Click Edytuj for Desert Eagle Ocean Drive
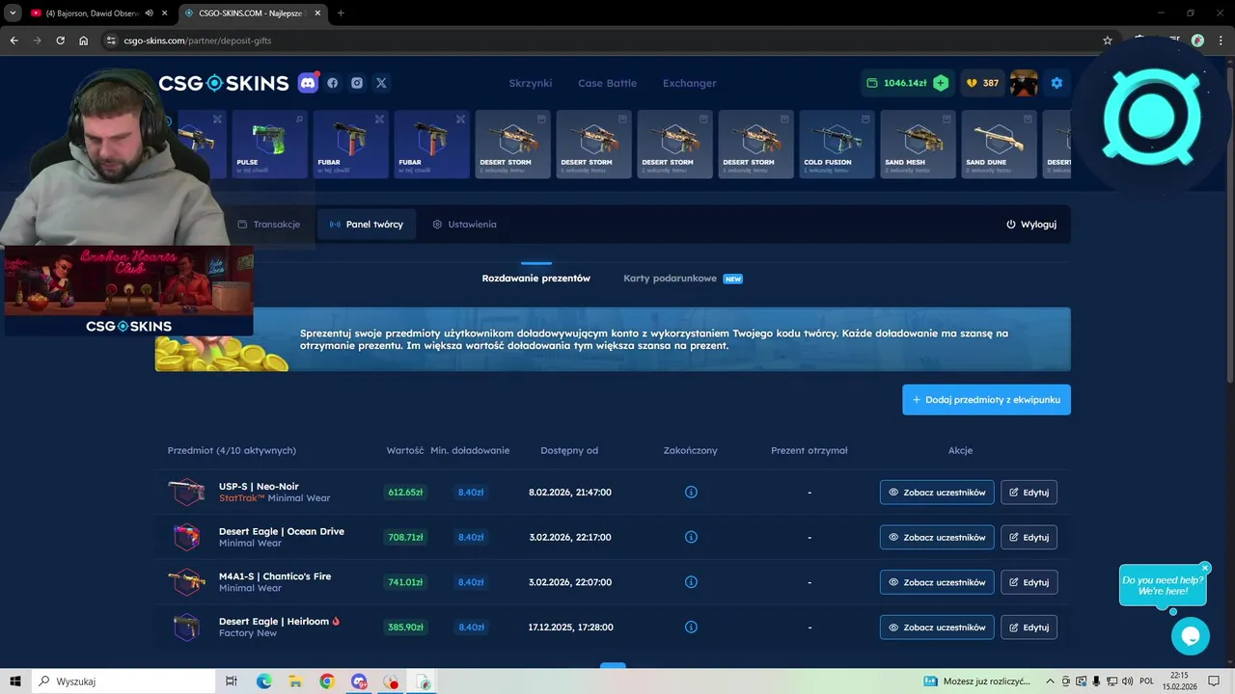The height and width of the screenshot is (694, 1235). [x=1029, y=537]
